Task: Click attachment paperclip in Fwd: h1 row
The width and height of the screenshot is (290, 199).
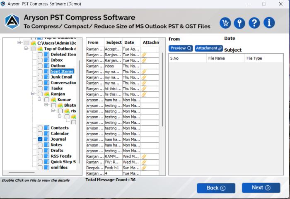Action: [144, 168]
